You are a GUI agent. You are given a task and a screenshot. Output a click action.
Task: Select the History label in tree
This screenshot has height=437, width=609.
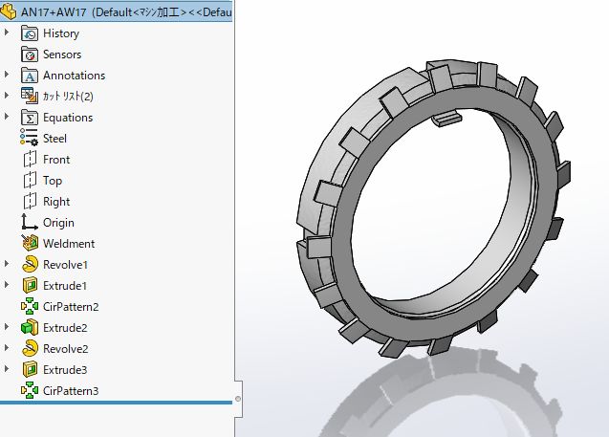click(61, 33)
